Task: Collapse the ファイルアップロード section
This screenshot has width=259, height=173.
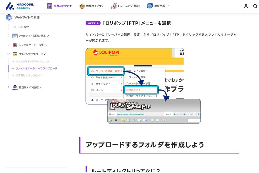Action: click(x=9, y=54)
